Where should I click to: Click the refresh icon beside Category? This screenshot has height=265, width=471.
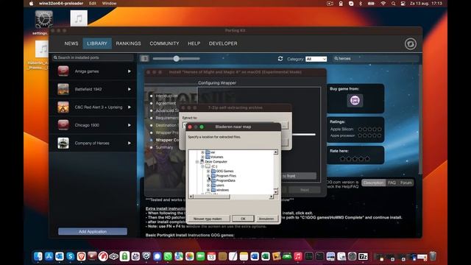point(280,59)
